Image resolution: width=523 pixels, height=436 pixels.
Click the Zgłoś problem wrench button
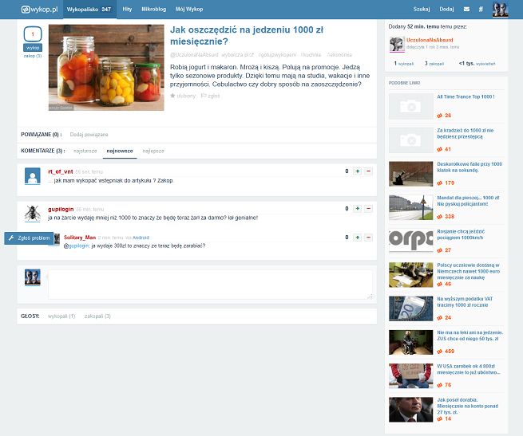tap(29, 238)
